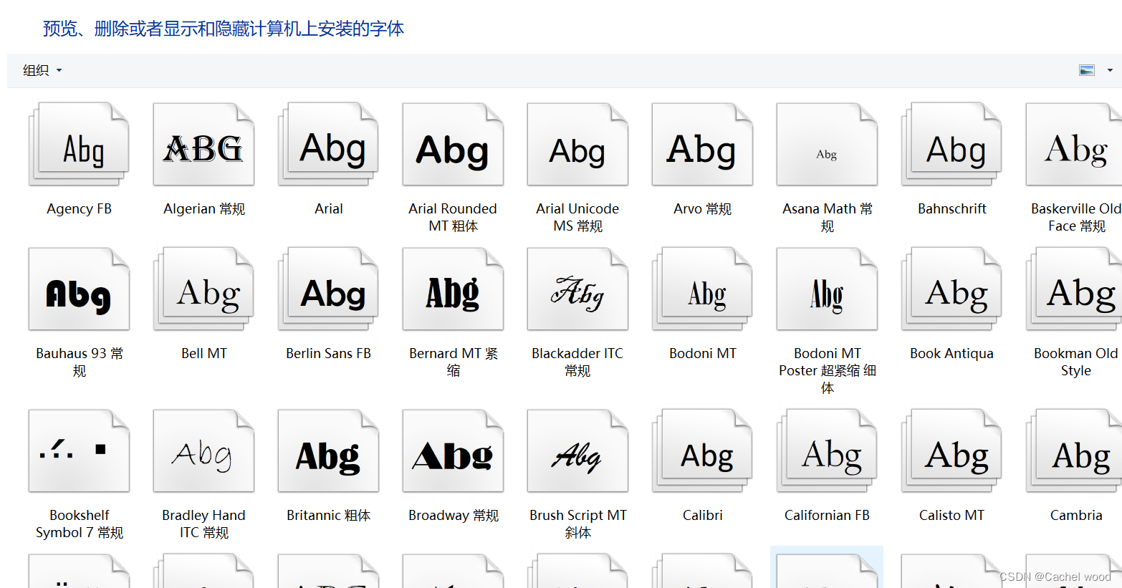Select the Calisto MT font icon
1122x588 pixels.
pyautogui.click(x=951, y=450)
